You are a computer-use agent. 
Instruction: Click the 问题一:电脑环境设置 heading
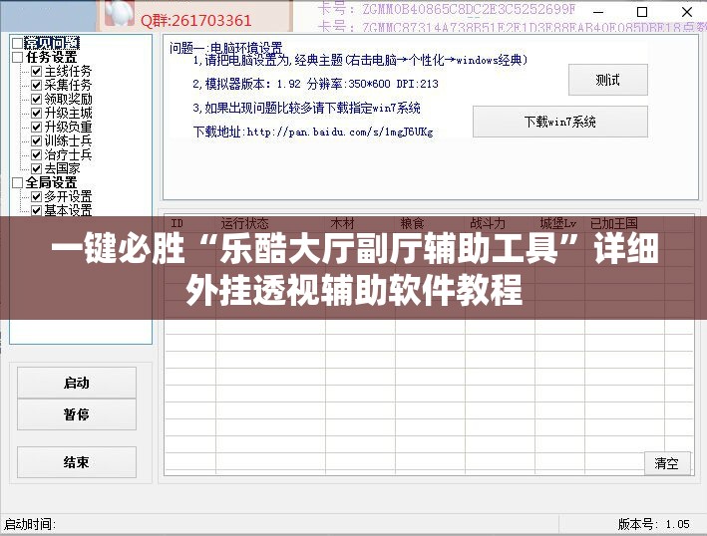tap(226, 47)
